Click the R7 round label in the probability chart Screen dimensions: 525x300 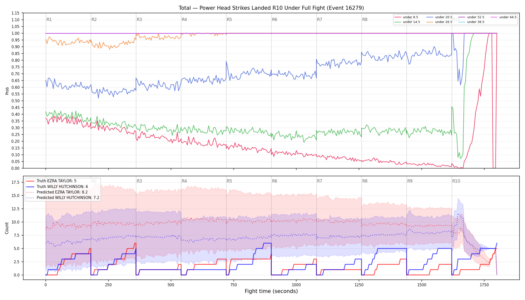pos(319,19)
